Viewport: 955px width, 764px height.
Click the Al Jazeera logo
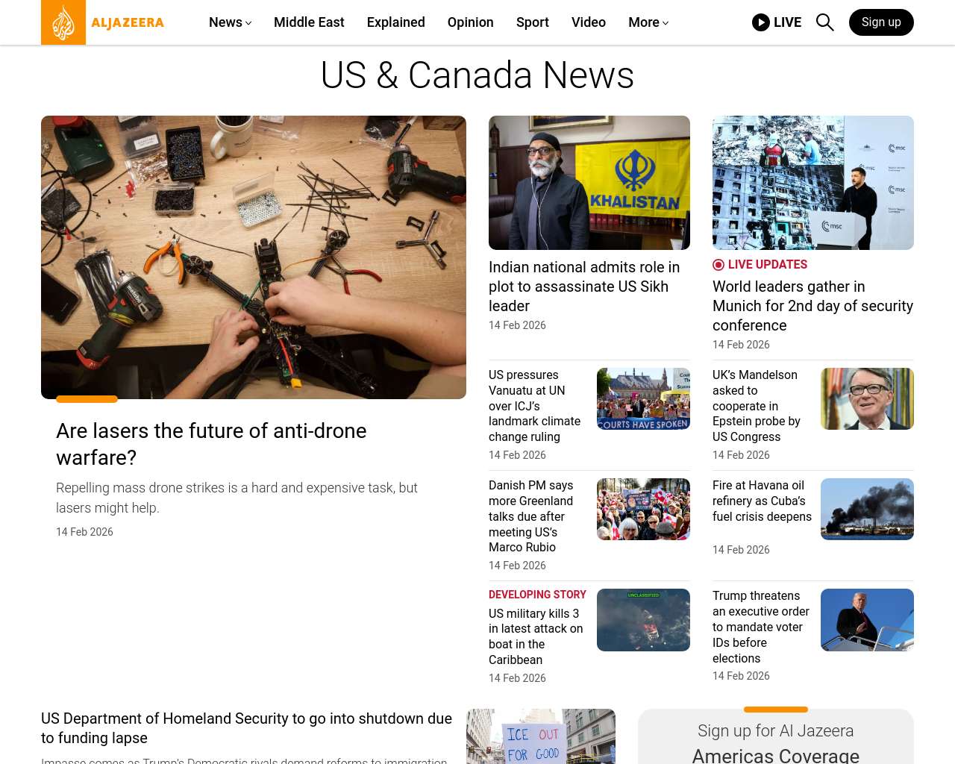(x=103, y=22)
